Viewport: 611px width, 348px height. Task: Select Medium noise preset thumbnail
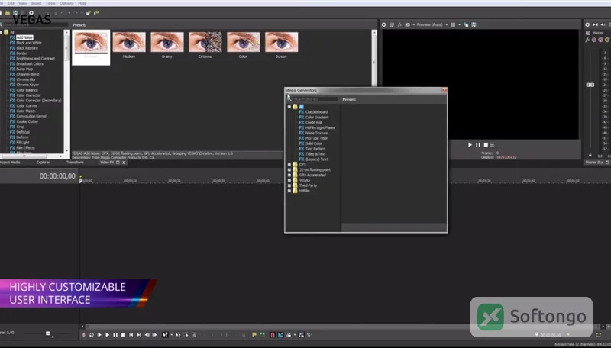129,42
